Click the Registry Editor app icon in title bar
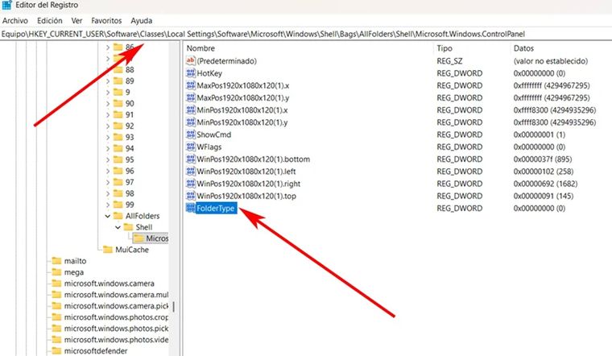The width and height of the screenshot is (612, 356). [8, 6]
